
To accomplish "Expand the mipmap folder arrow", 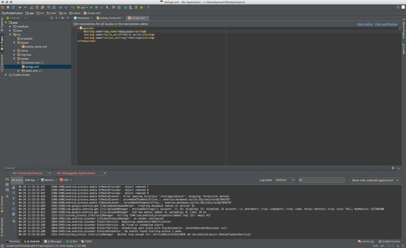I will point(14,55).
